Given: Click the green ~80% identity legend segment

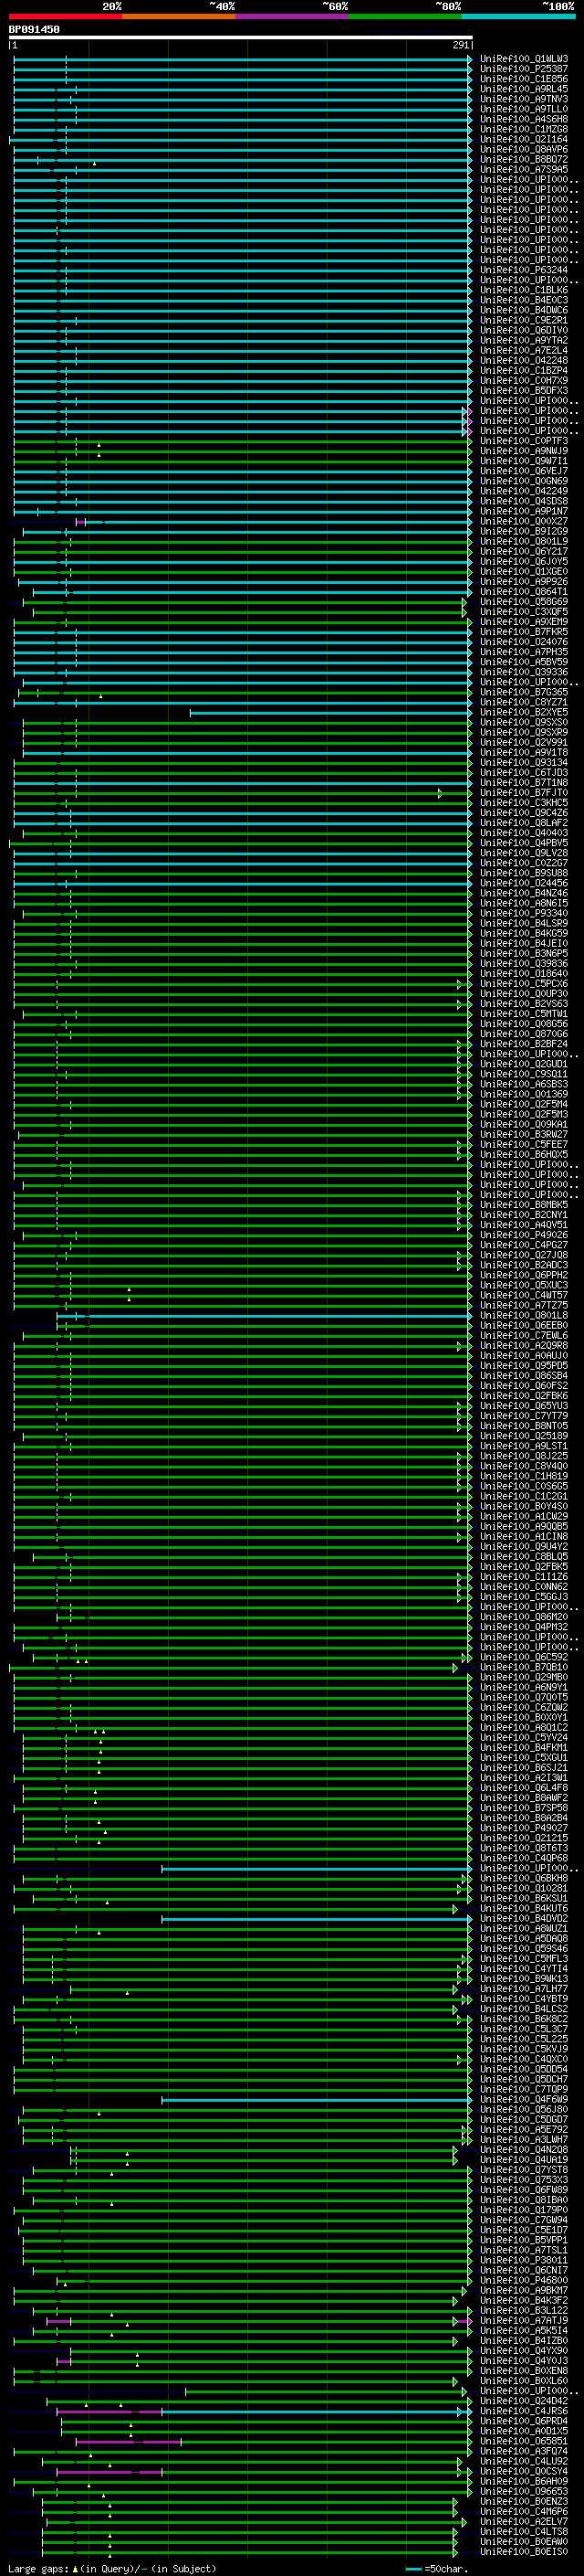Looking at the screenshot, I should coord(405,17).
